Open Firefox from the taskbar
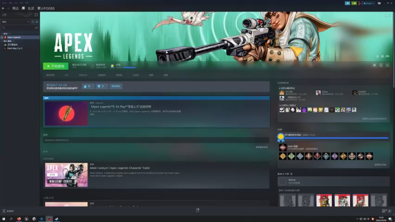Screen dimensions: 395x222 coord(19,219)
